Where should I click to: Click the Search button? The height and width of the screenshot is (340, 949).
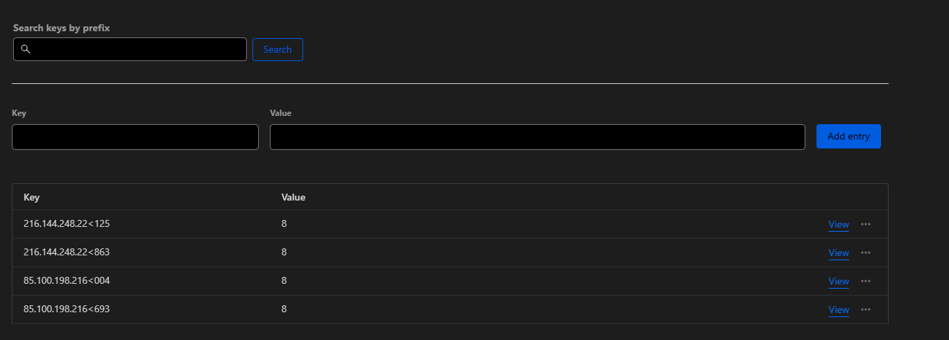click(277, 49)
